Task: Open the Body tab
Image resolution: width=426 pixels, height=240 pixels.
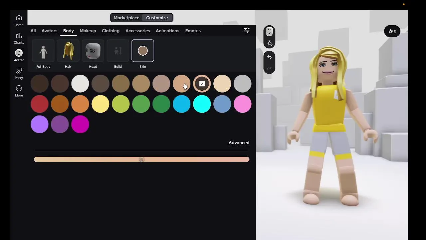Action: pos(69,31)
